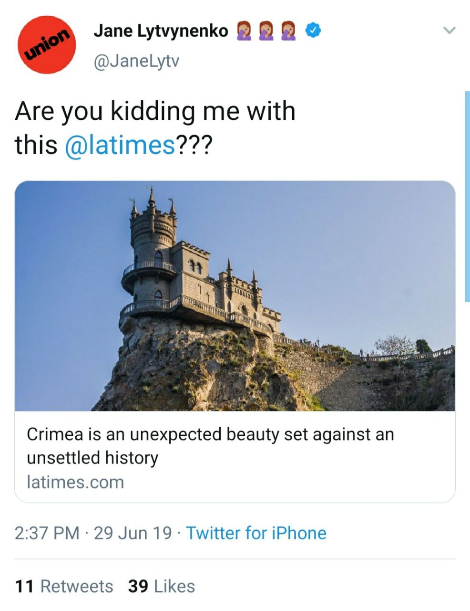This screenshot has width=470, height=611.
Task: Click the blue scrollbar on the right edge
Action: point(467,196)
